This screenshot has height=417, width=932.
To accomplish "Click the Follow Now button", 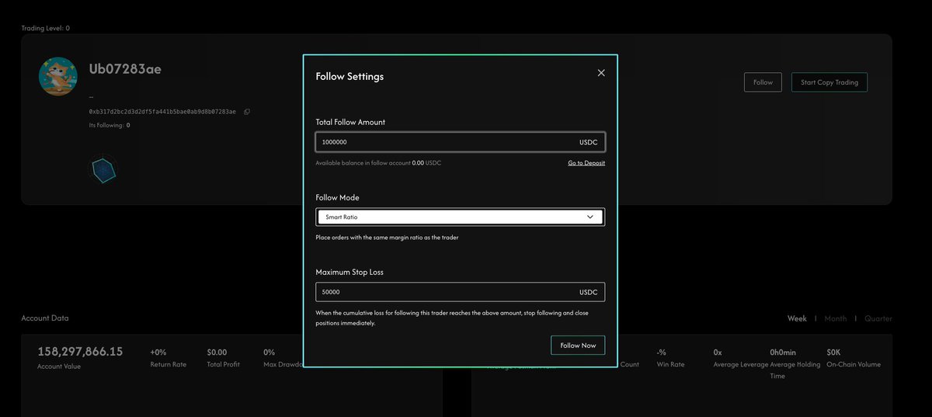I will (578, 345).
